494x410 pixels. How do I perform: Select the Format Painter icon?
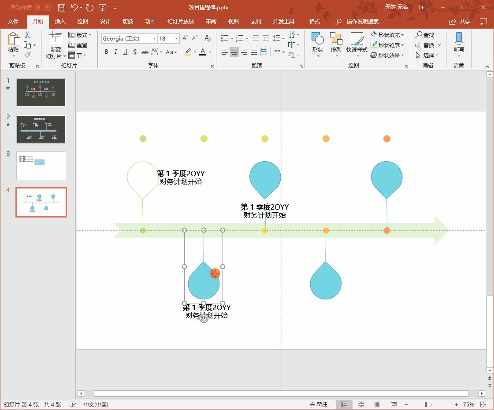pyautogui.click(x=26, y=55)
